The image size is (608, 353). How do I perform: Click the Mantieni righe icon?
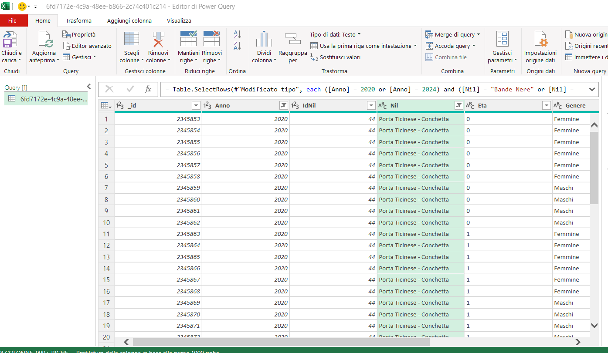click(188, 39)
